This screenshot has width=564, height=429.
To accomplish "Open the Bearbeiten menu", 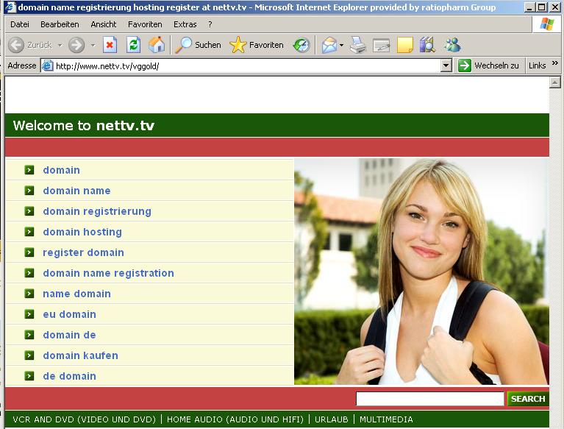I will click(60, 24).
